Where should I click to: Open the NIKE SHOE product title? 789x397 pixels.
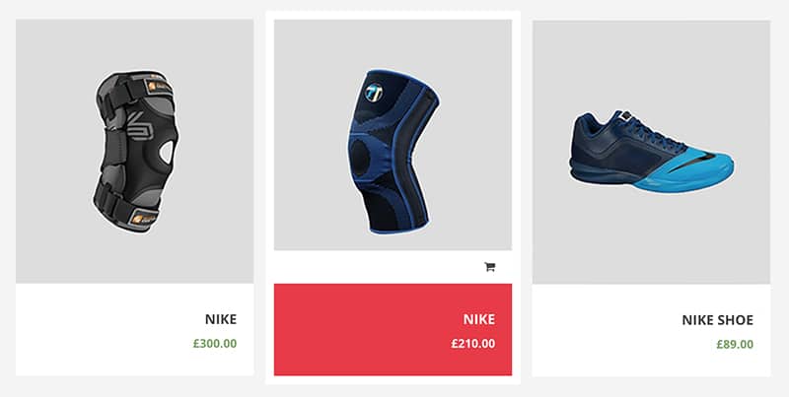pos(718,319)
